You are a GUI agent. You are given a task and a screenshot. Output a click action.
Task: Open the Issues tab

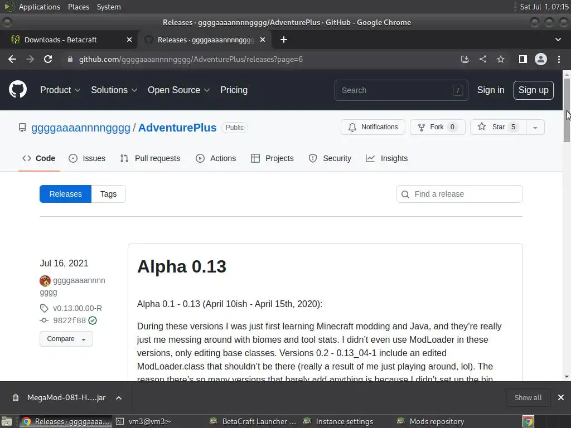pos(87,158)
